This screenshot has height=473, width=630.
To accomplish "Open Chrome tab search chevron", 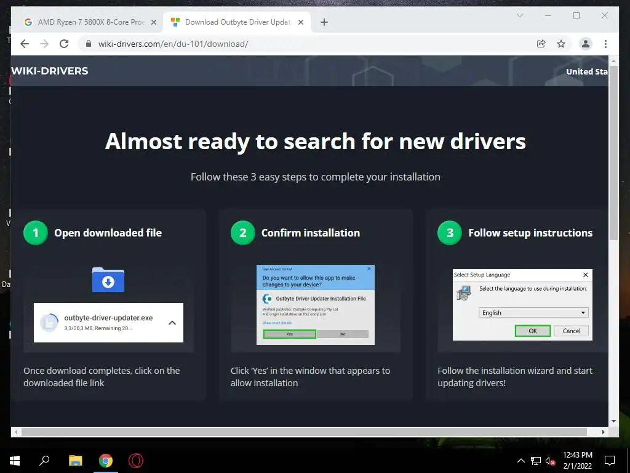I will 519,15.
